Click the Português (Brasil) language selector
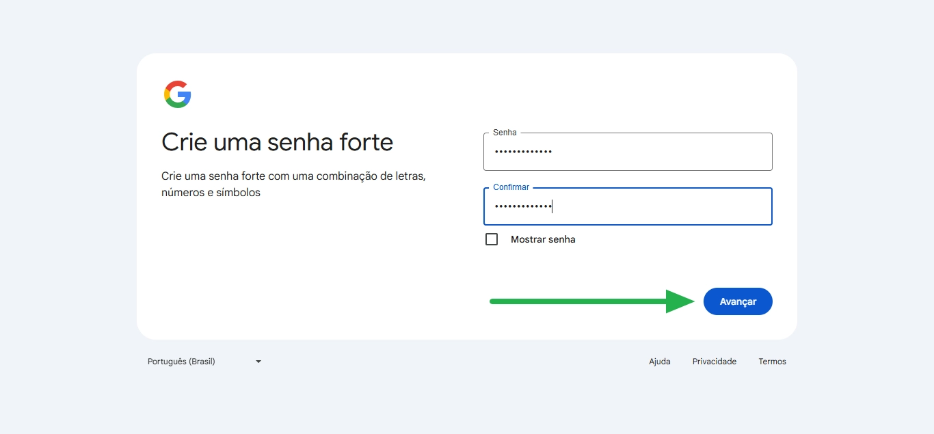The width and height of the screenshot is (934, 434). click(181, 362)
